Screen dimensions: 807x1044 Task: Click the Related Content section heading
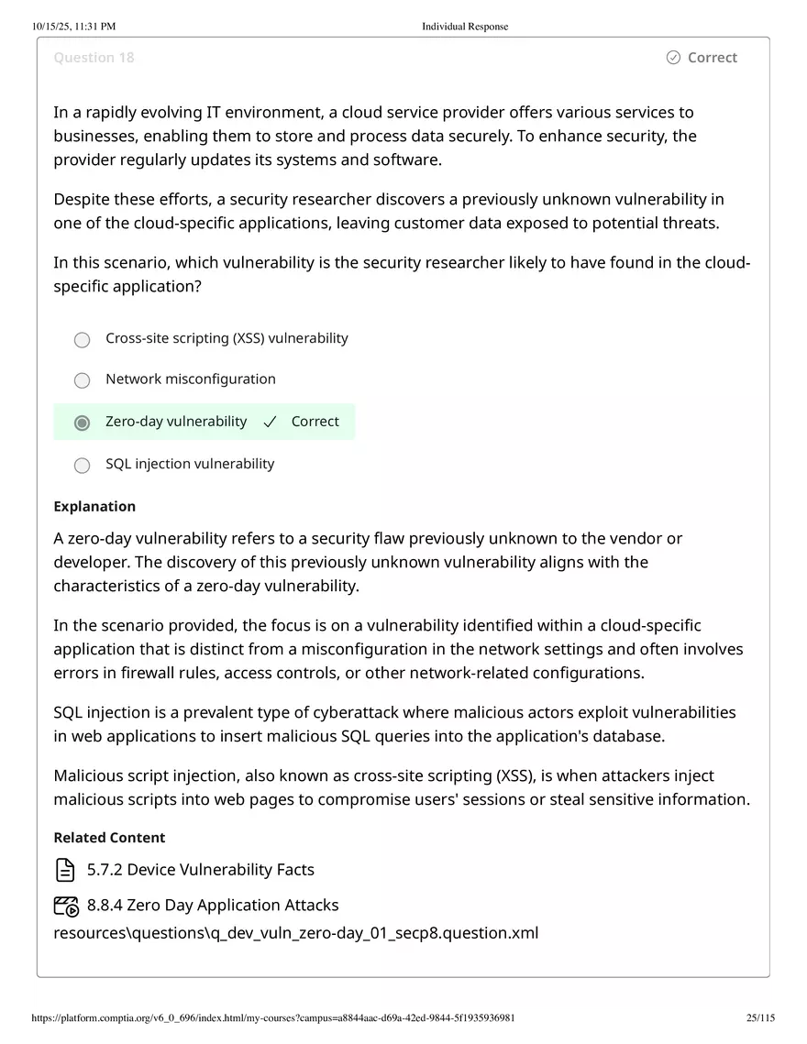tap(109, 837)
